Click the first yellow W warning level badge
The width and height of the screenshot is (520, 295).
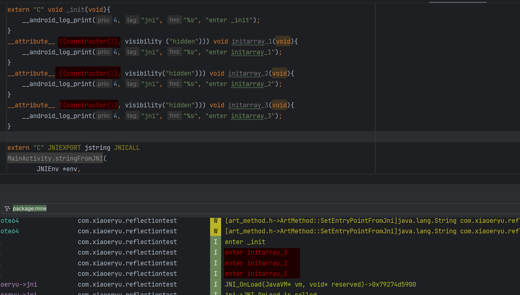216,221
